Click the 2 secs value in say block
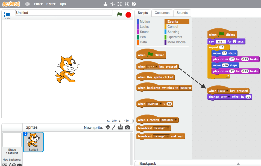Screen dimensions: 261x166 pos(234,41)
